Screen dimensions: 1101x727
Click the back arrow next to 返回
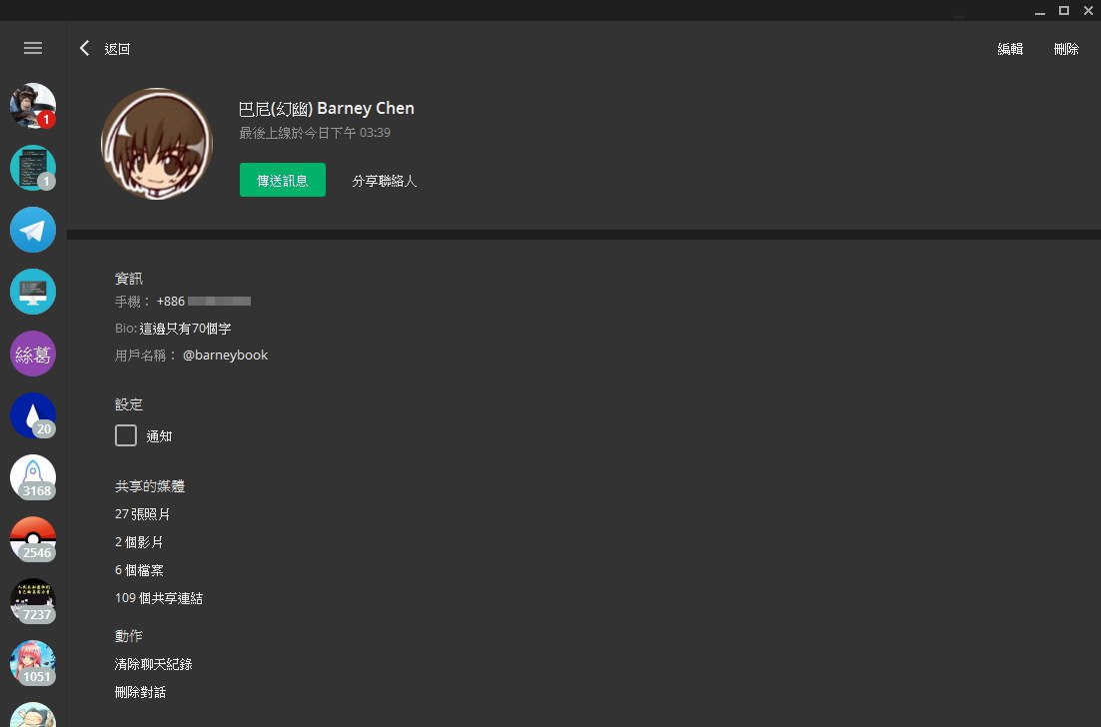pos(85,48)
